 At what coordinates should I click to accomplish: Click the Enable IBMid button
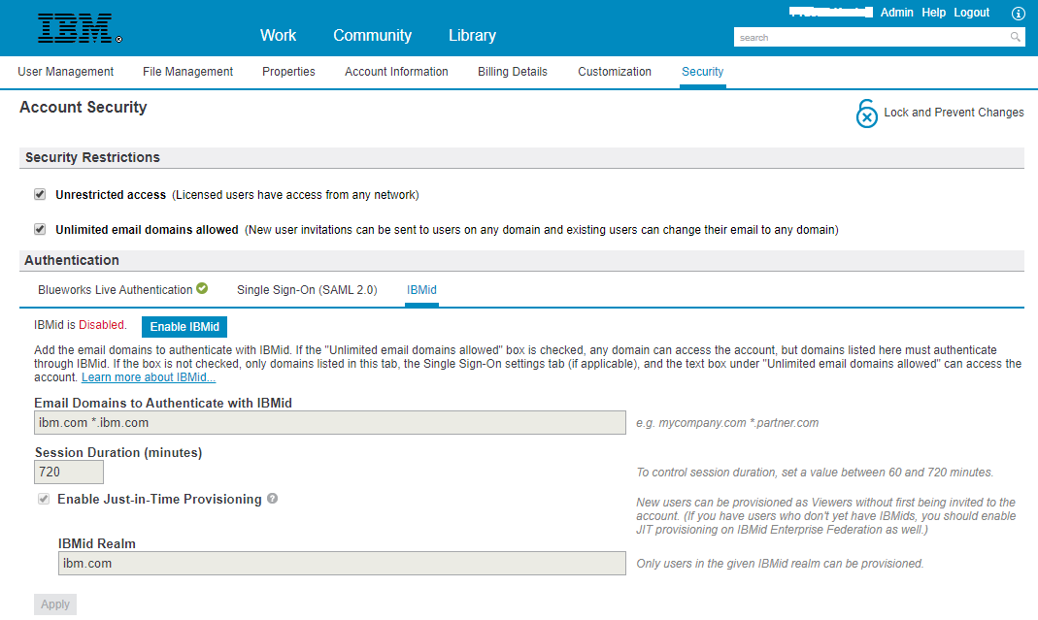coord(184,327)
